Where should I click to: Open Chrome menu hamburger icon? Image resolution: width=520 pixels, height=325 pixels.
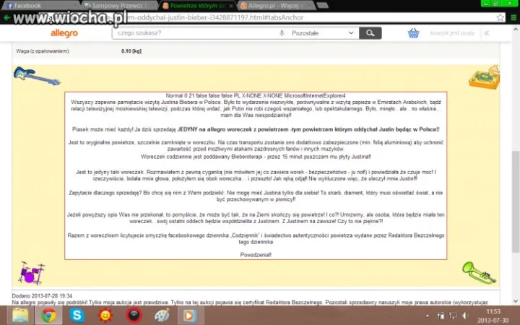coord(513,17)
